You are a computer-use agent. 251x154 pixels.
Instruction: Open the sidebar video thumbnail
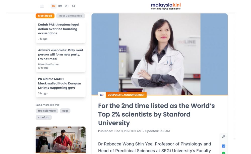(60, 140)
